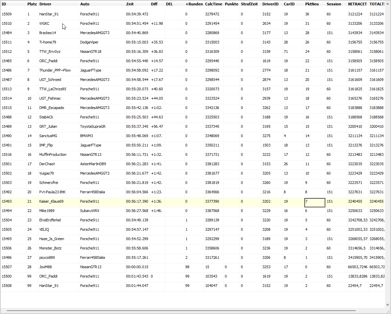Select the SubaruWRX car cell
Screen dimensions: 391x314
click(89, 211)
